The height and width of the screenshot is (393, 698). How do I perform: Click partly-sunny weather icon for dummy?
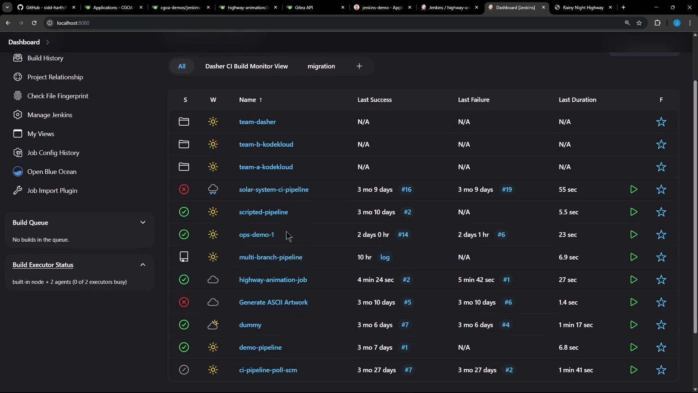213,325
